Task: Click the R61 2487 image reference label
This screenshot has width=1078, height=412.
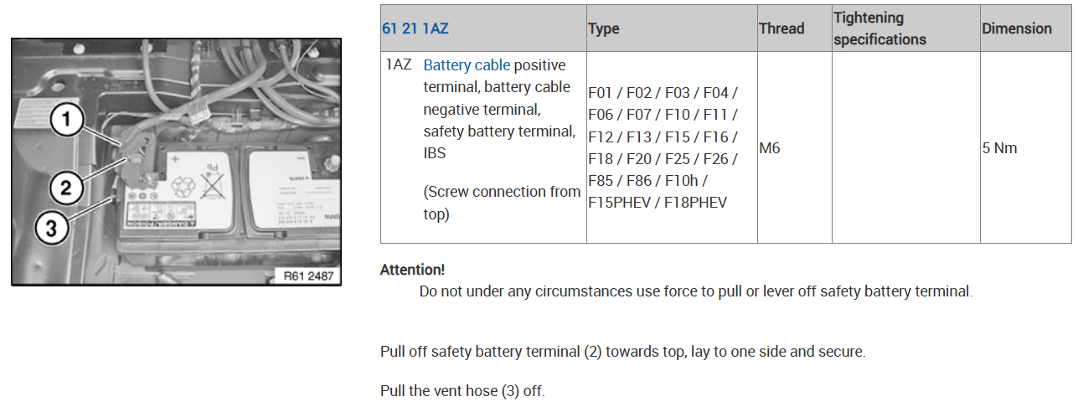Action: tap(307, 276)
